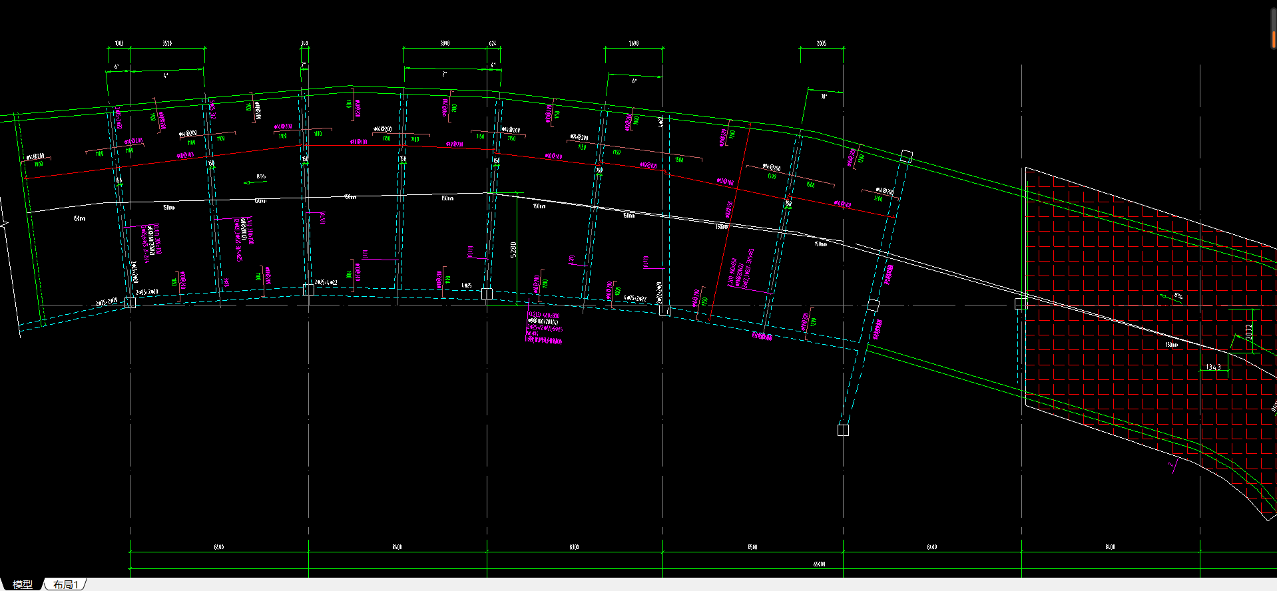Image resolution: width=1277 pixels, height=591 pixels.
Task: Select the 3528 top dimension text
Action: coord(167,43)
